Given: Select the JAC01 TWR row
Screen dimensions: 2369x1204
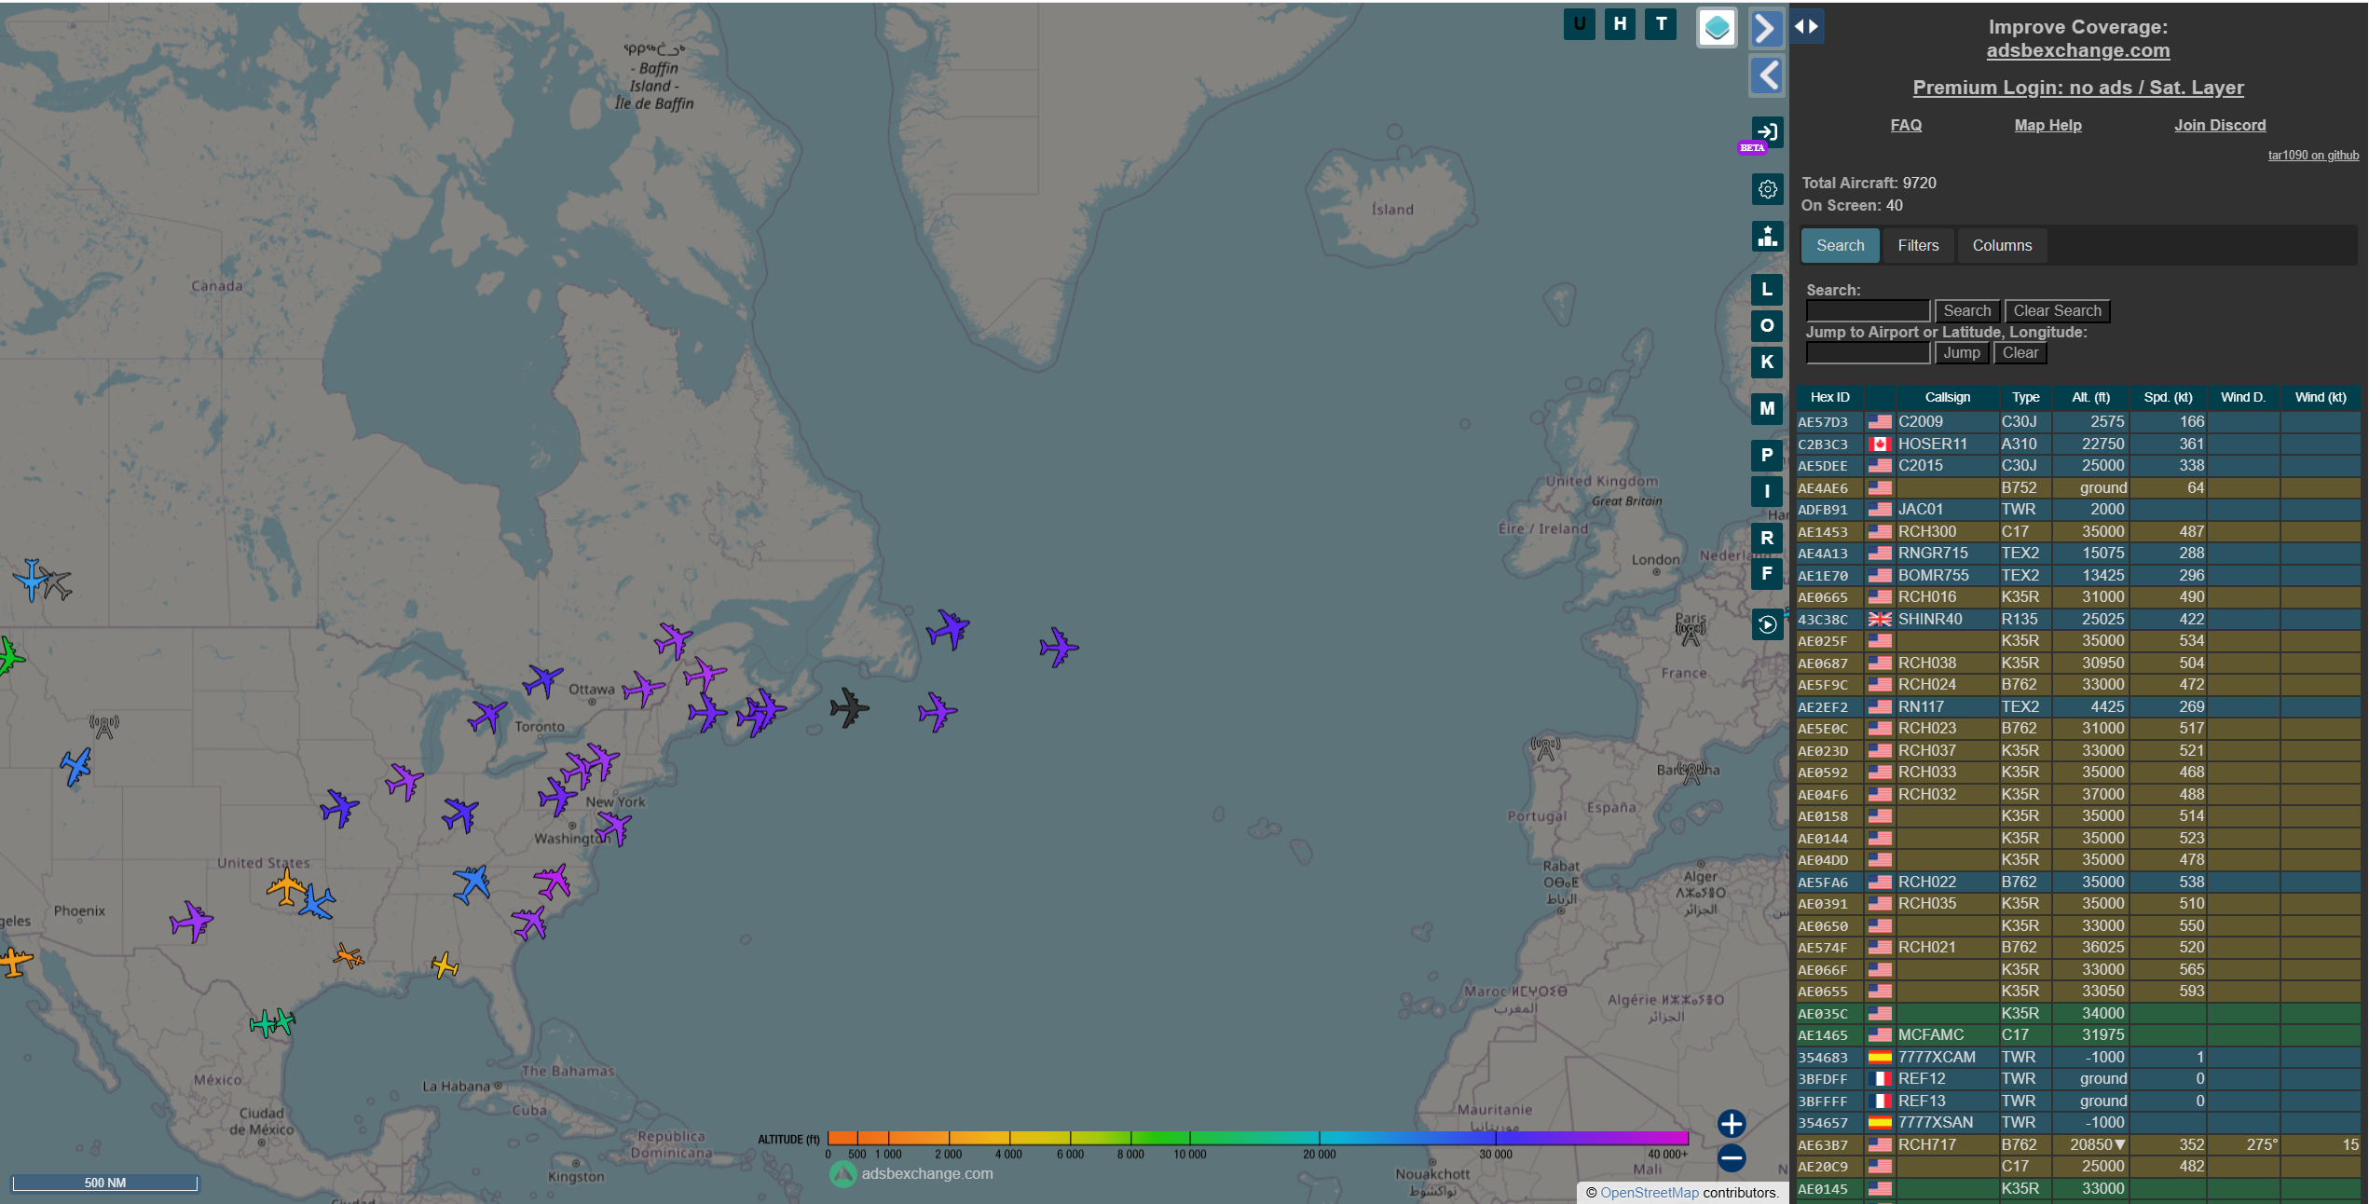Looking at the screenshot, I should point(2078,510).
